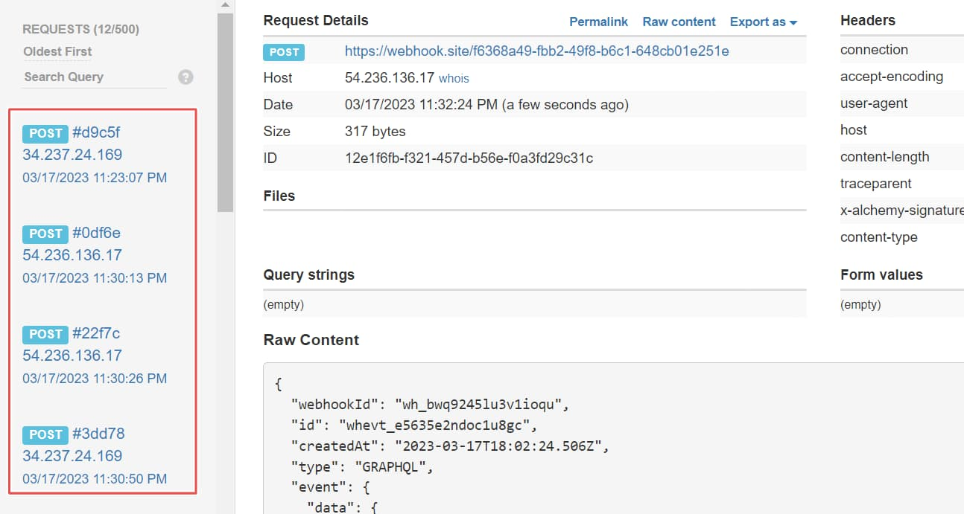This screenshot has width=964, height=514.
Task: Open the Permalink for this request
Action: [x=598, y=22]
